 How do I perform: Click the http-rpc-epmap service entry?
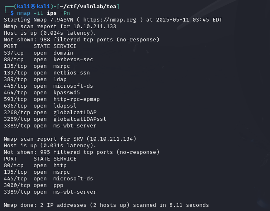(x=76, y=99)
